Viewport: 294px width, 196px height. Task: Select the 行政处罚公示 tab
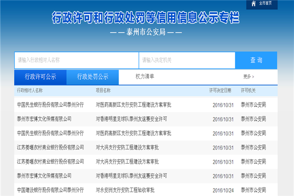[x=93, y=77]
